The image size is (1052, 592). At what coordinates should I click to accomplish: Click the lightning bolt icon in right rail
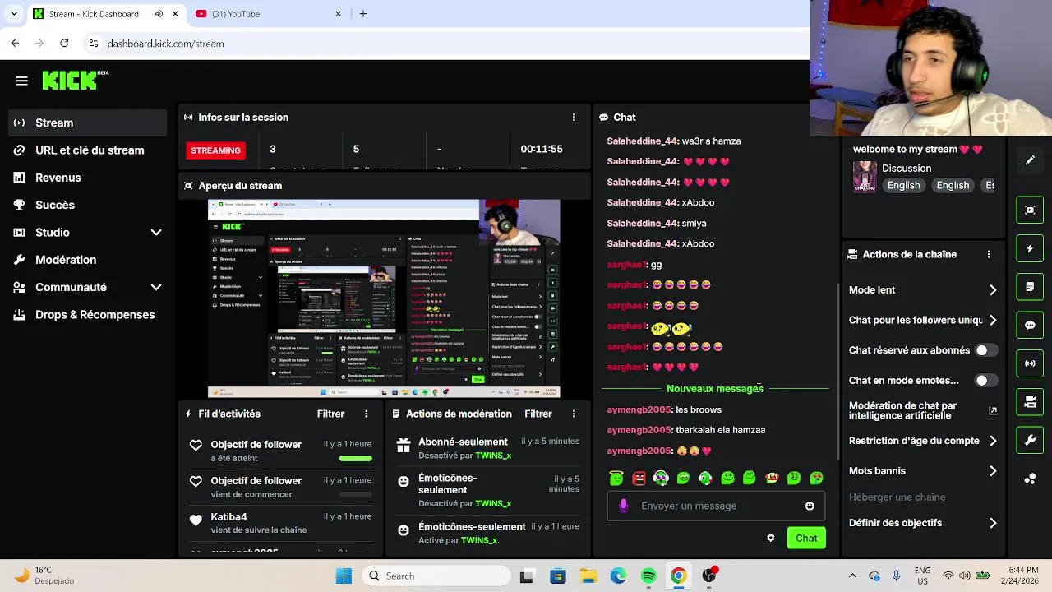[1030, 248]
